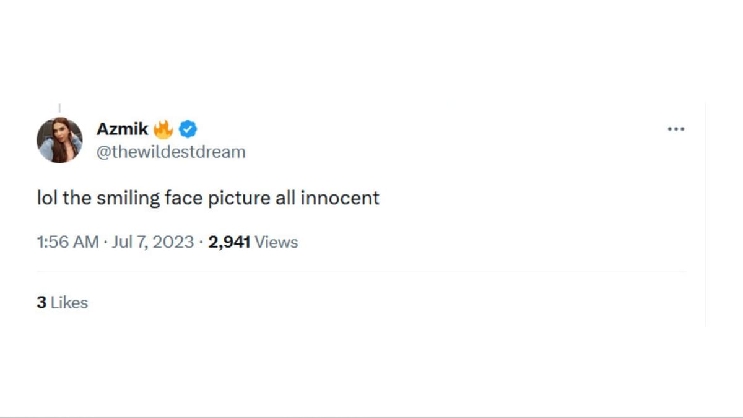Click the bold number 3 before Likes

pyautogui.click(x=41, y=303)
